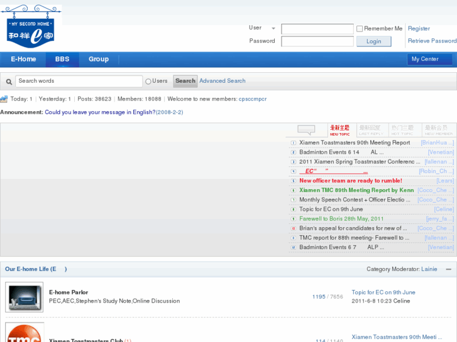
Task: Open the Toastmasters Club TMC logo thumbnail
Action: coord(25,332)
